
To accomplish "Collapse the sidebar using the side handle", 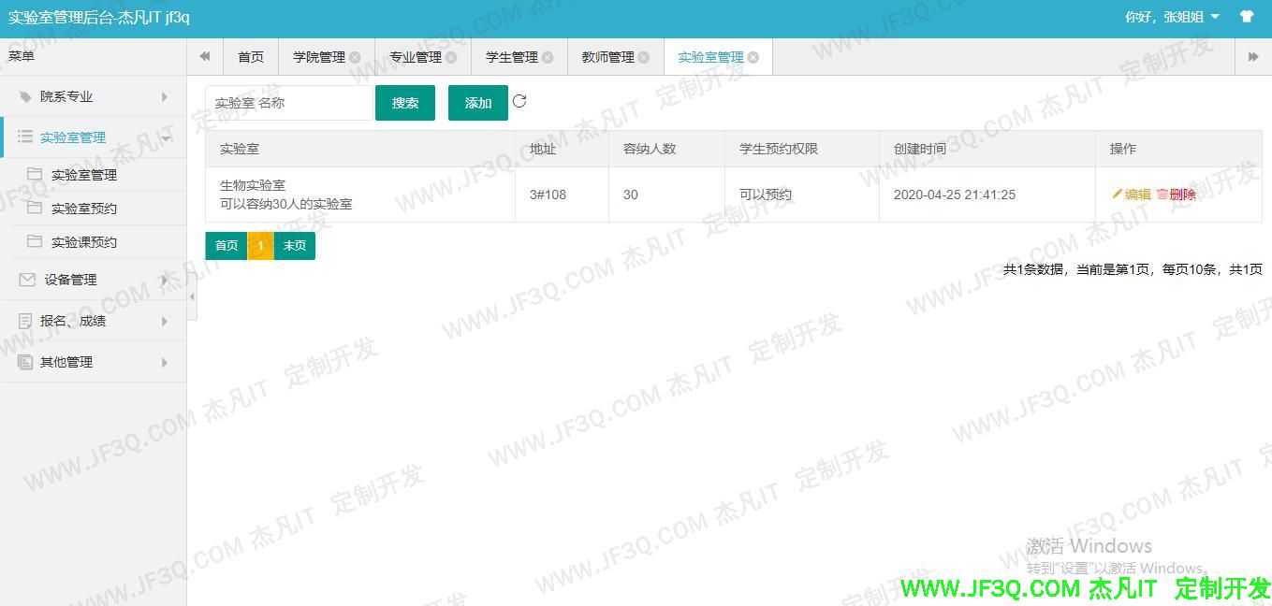I will coord(192,297).
